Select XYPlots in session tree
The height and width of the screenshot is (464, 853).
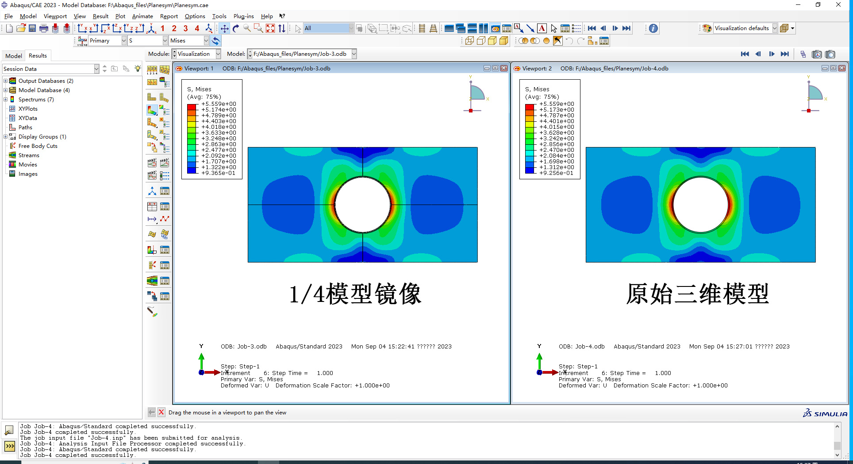click(x=28, y=109)
